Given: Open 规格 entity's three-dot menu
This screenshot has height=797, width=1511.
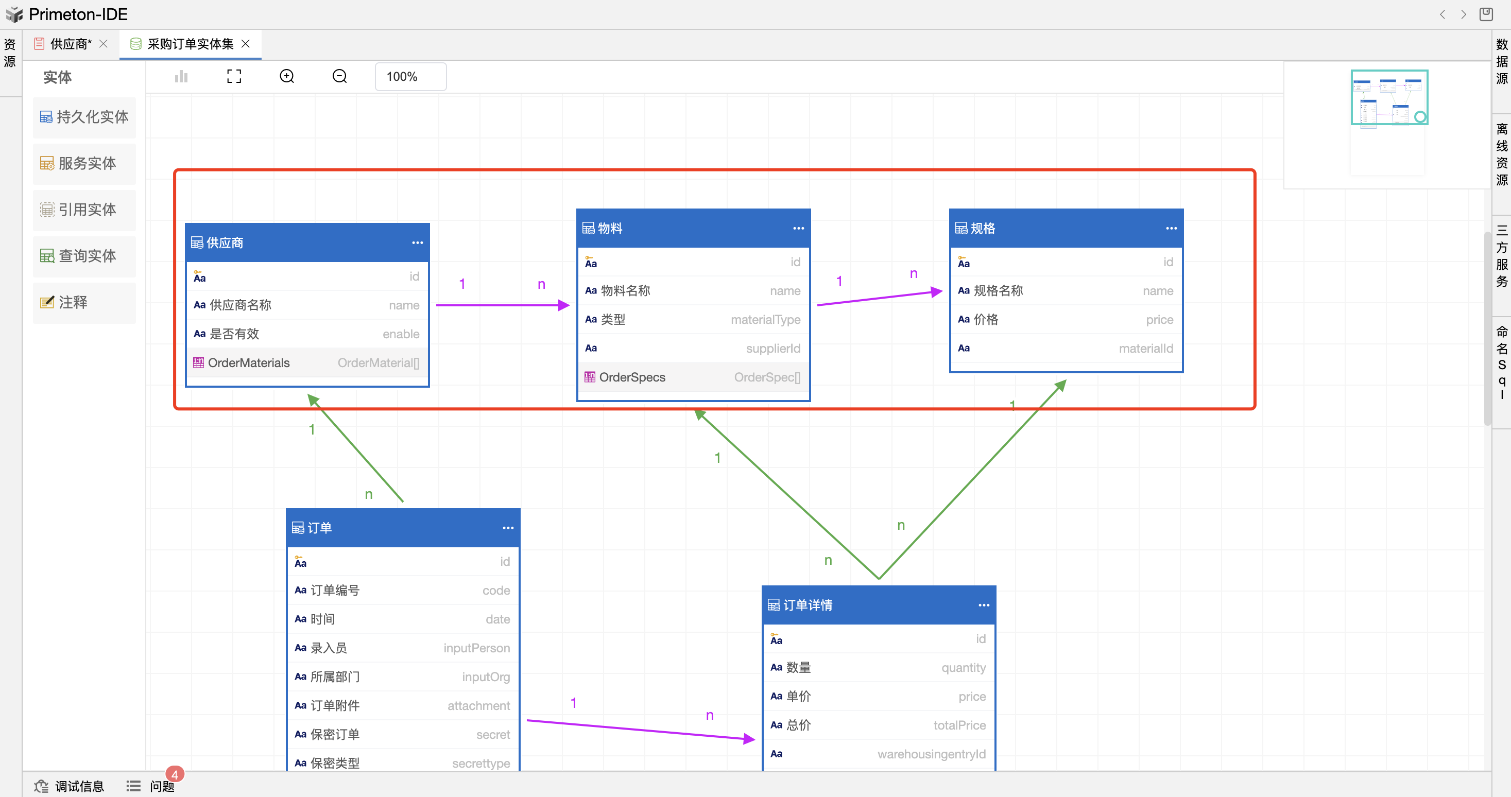Looking at the screenshot, I should click(1171, 228).
